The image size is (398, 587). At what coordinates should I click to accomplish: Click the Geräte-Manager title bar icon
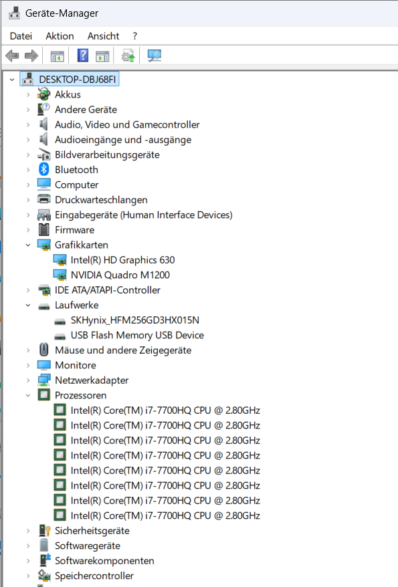coord(14,13)
